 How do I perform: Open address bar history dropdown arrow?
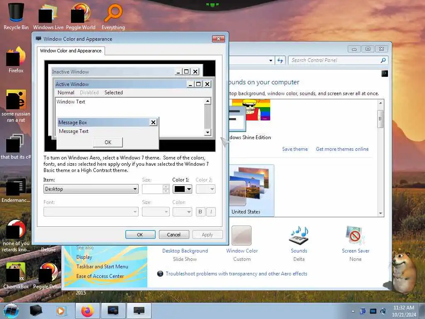pos(271,60)
